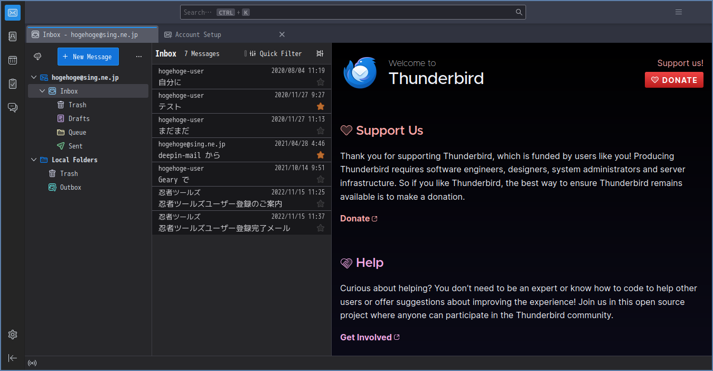Image resolution: width=713 pixels, height=371 pixels.
Task: Open folder pane options ellipsis
Action: 138,57
